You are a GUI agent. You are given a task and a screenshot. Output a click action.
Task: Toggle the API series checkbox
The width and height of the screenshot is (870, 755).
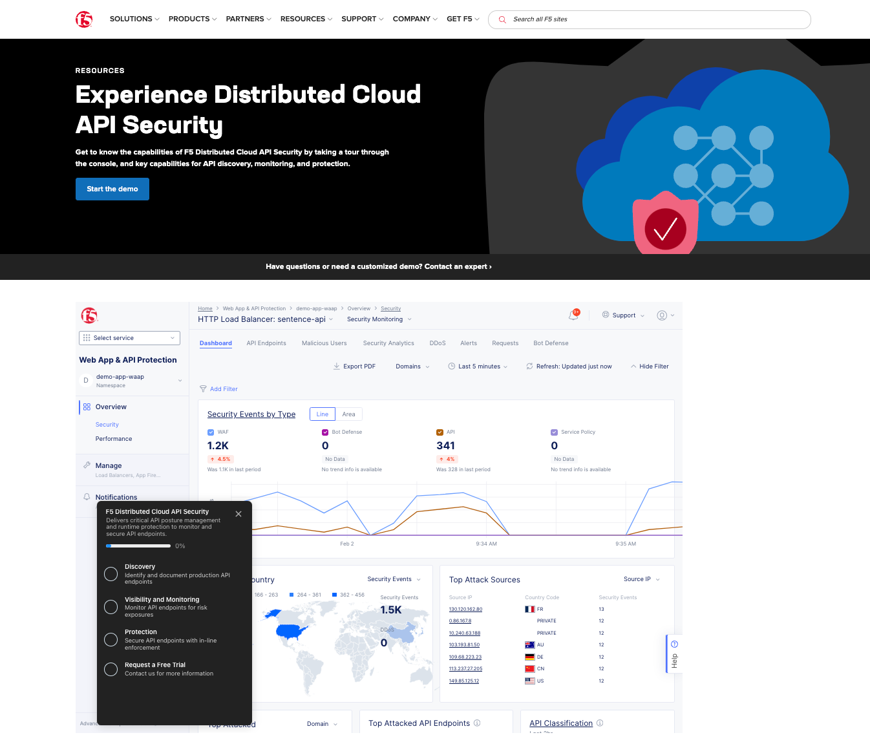click(440, 432)
